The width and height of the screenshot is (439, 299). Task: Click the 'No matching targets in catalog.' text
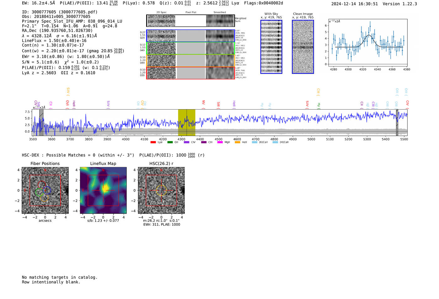click(x=60, y=277)
